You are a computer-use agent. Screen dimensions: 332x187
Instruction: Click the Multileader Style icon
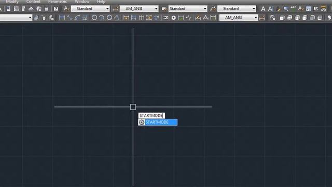213,9
